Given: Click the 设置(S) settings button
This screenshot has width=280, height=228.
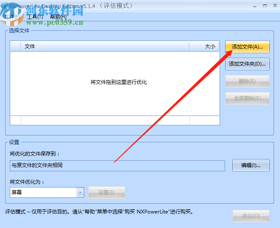Looking at the screenshot, I should tap(107, 193).
